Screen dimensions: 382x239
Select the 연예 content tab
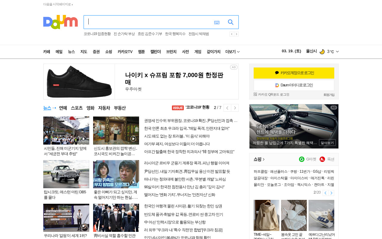tap(63, 108)
